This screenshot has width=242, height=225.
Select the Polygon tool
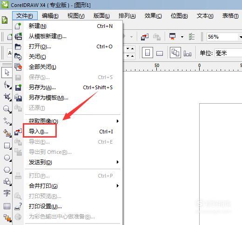pos(7,170)
